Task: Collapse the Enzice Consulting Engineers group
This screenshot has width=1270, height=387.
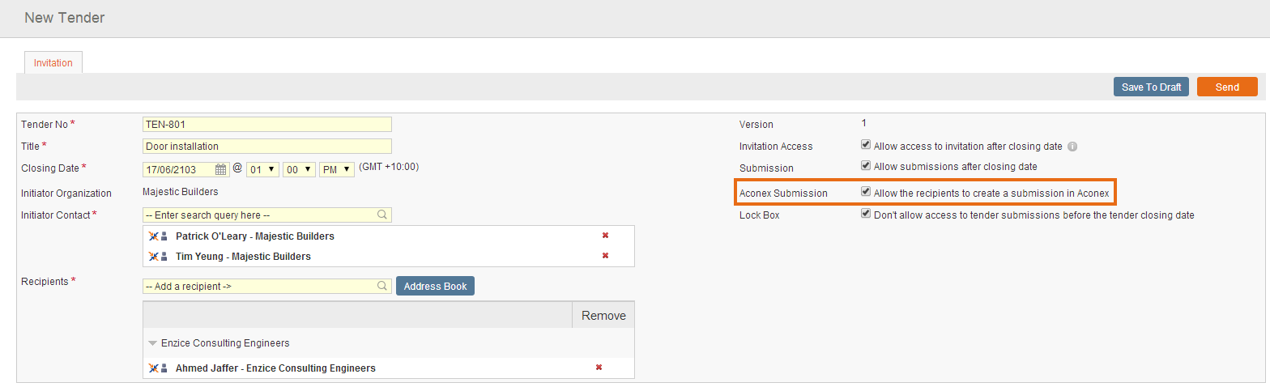Action: [x=152, y=343]
